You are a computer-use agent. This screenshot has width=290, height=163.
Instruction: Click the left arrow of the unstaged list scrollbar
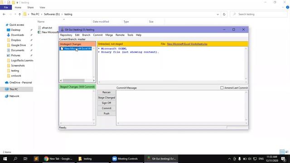(x=61, y=81)
